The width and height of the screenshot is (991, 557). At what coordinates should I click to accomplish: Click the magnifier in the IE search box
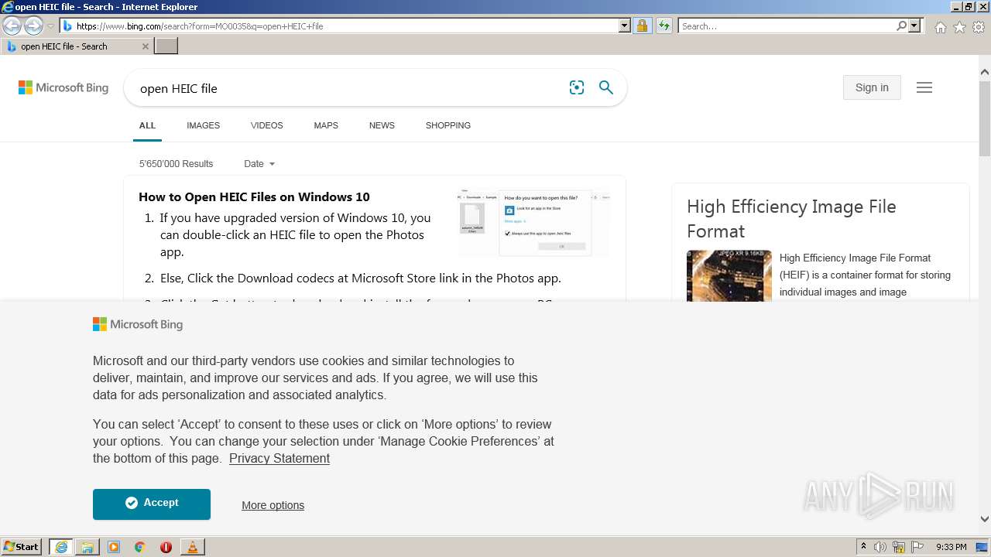tap(901, 26)
